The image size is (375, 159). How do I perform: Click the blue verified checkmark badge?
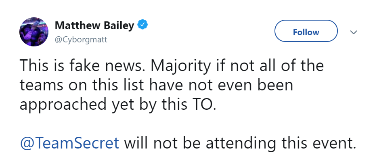tap(142, 25)
